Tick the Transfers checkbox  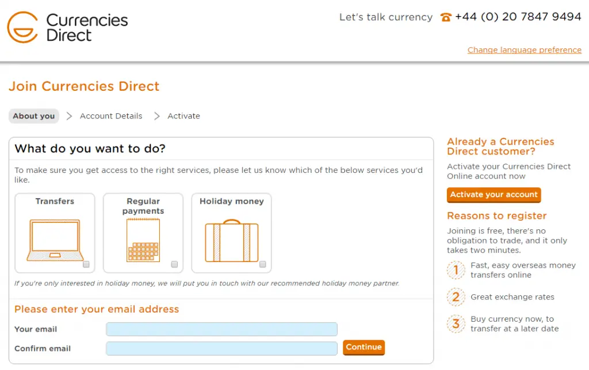coord(86,264)
